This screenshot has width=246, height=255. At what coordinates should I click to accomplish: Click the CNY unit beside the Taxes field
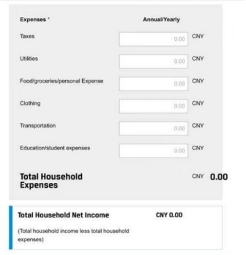pyautogui.click(x=198, y=36)
